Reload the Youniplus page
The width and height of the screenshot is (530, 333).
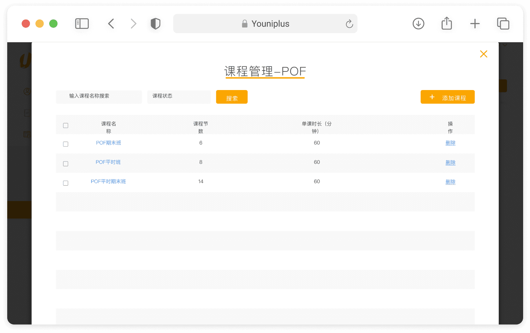click(x=349, y=24)
